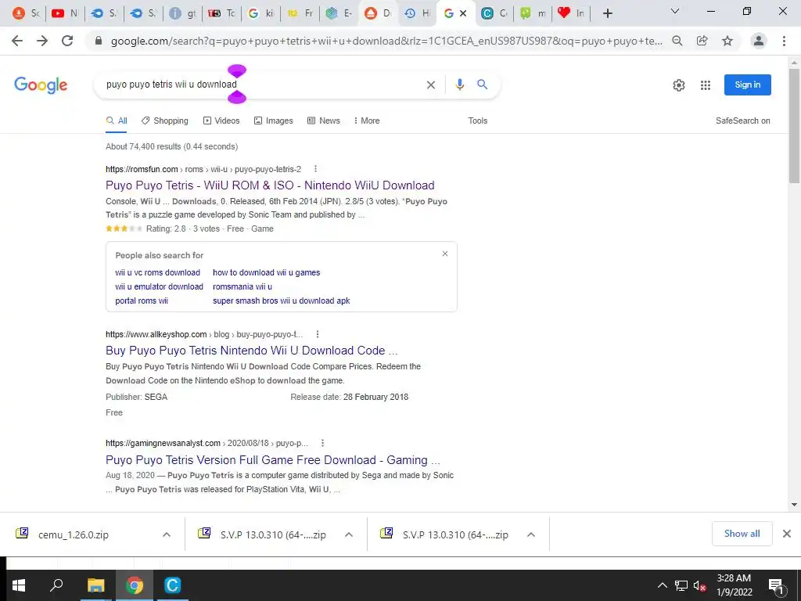Show all downloads
This screenshot has height=601, width=801.
coord(742,534)
